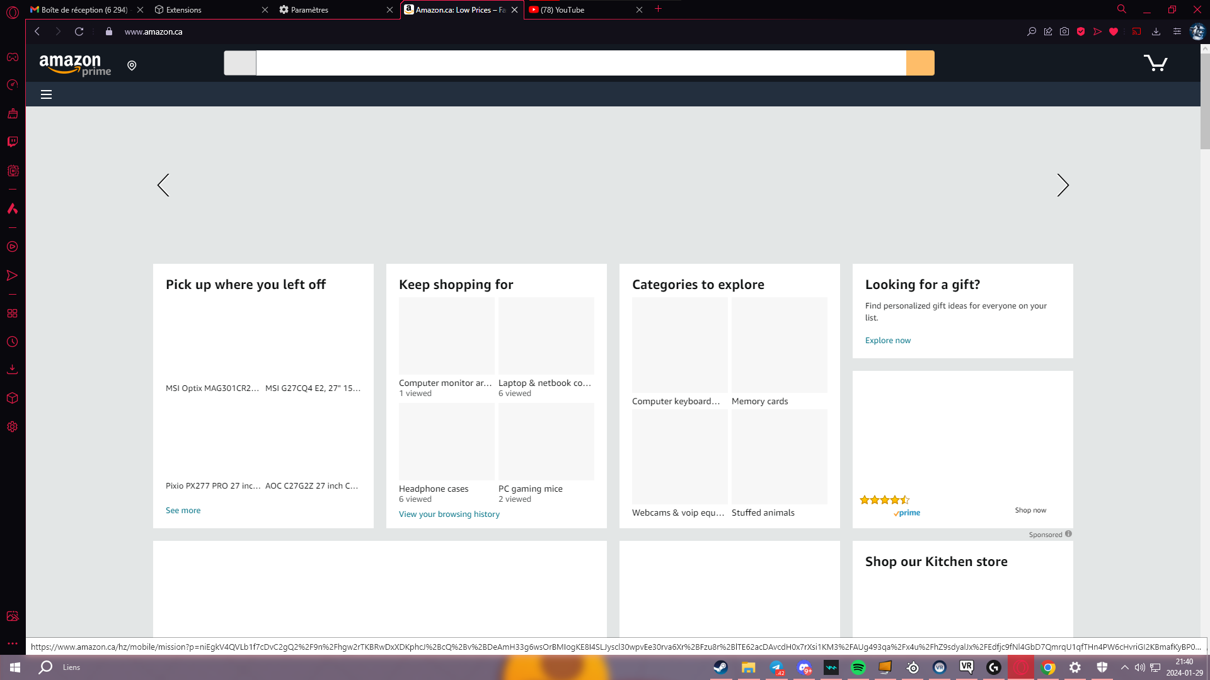Open GX Cleaner broom icon in sidebar
Image resolution: width=1210 pixels, height=680 pixels.
pyautogui.click(x=13, y=113)
